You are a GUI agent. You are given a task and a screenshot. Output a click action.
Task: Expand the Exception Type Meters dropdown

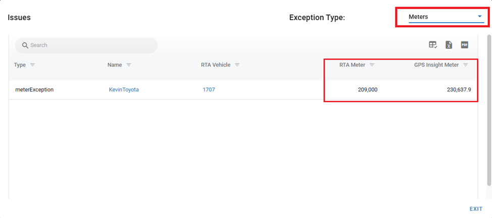[x=479, y=17]
